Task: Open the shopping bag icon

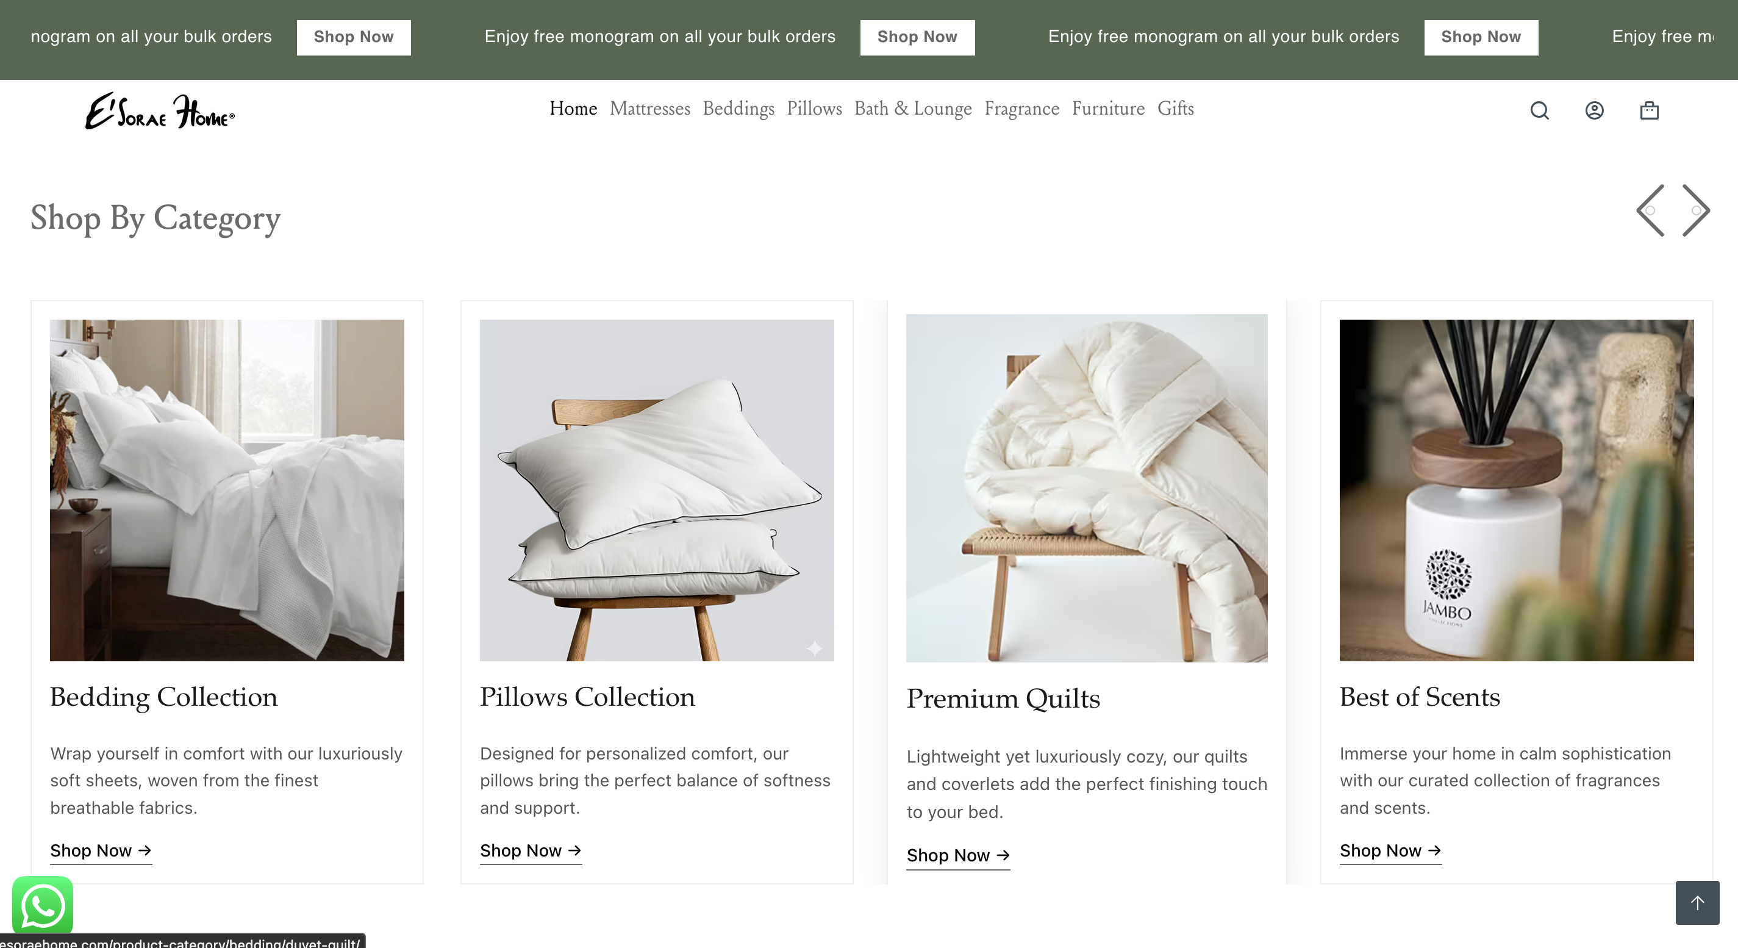Action: (1650, 110)
